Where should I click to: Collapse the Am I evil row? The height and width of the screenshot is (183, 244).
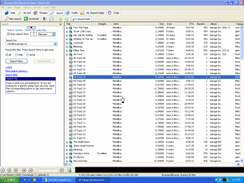(x=67, y=54)
